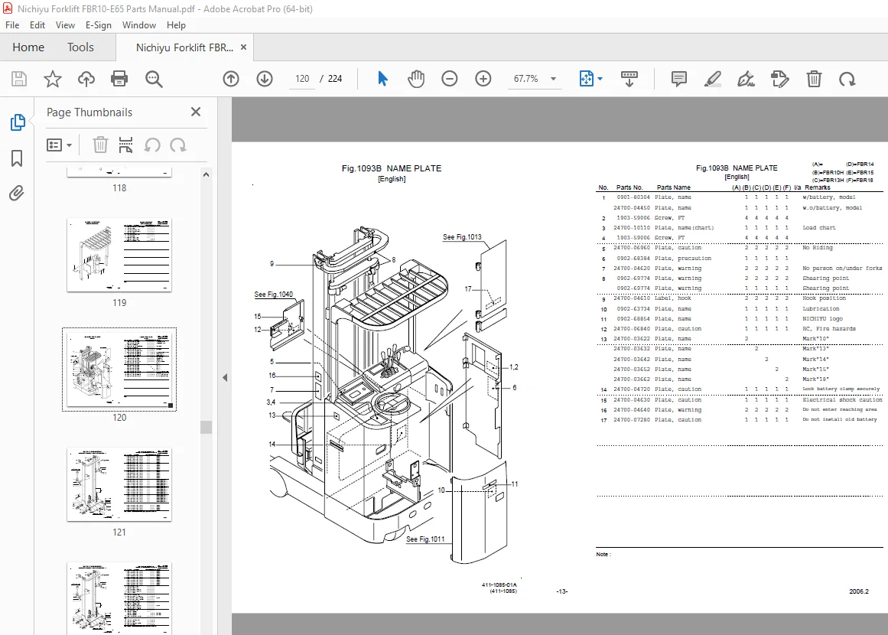Activate the Hand pan tool
The height and width of the screenshot is (635, 888).
tap(416, 79)
